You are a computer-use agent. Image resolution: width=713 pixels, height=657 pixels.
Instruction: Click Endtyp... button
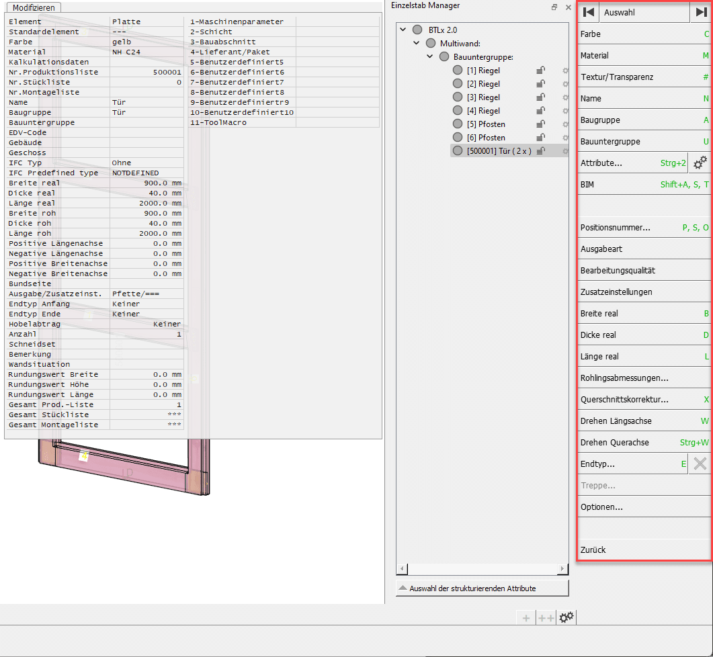(x=632, y=464)
